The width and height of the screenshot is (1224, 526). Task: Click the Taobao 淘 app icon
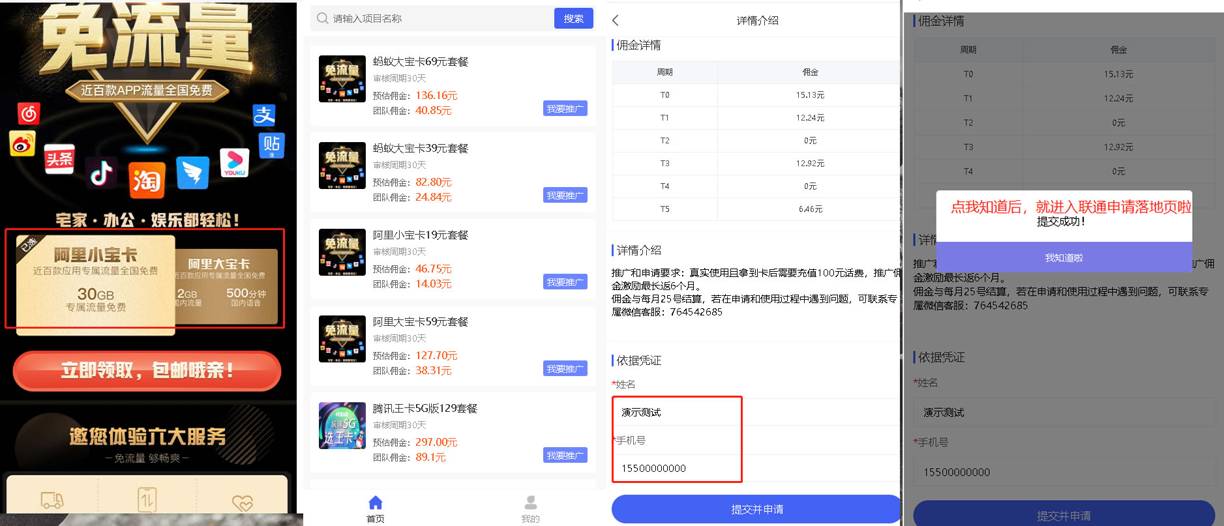pyautogui.click(x=147, y=179)
